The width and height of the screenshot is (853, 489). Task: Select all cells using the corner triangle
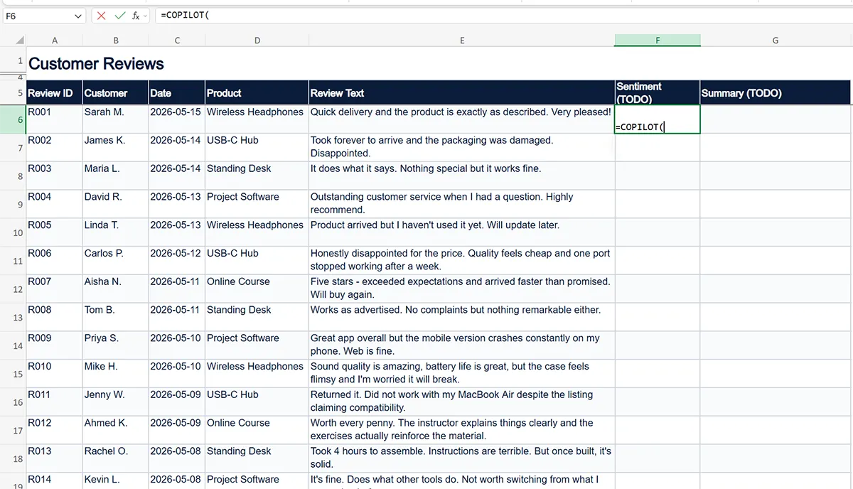pyautogui.click(x=19, y=41)
